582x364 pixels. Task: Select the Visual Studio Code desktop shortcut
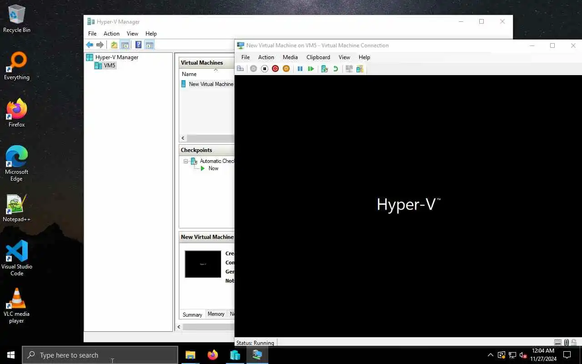[17, 258]
